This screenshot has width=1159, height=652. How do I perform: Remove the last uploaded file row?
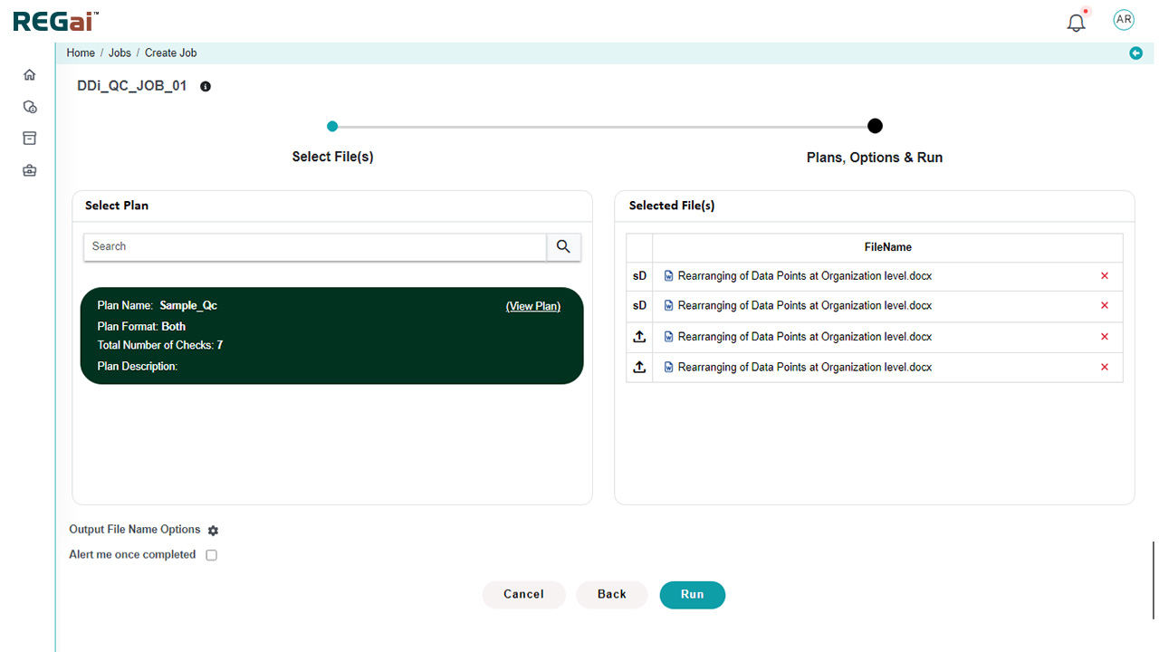tap(1104, 368)
